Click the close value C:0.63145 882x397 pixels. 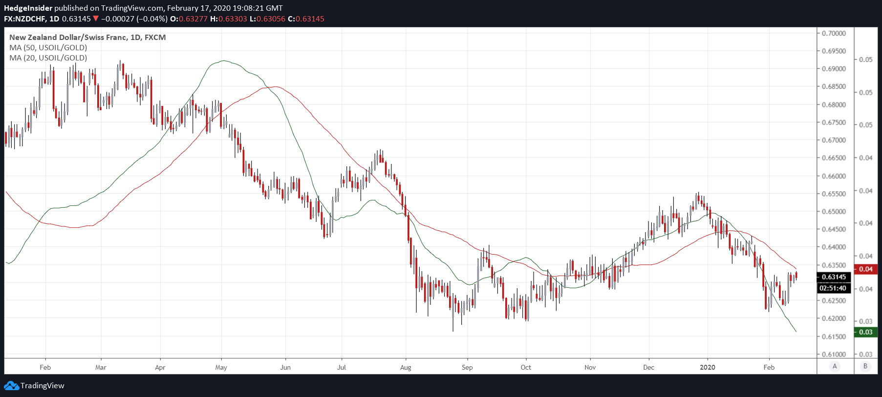[x=306, y=19]
